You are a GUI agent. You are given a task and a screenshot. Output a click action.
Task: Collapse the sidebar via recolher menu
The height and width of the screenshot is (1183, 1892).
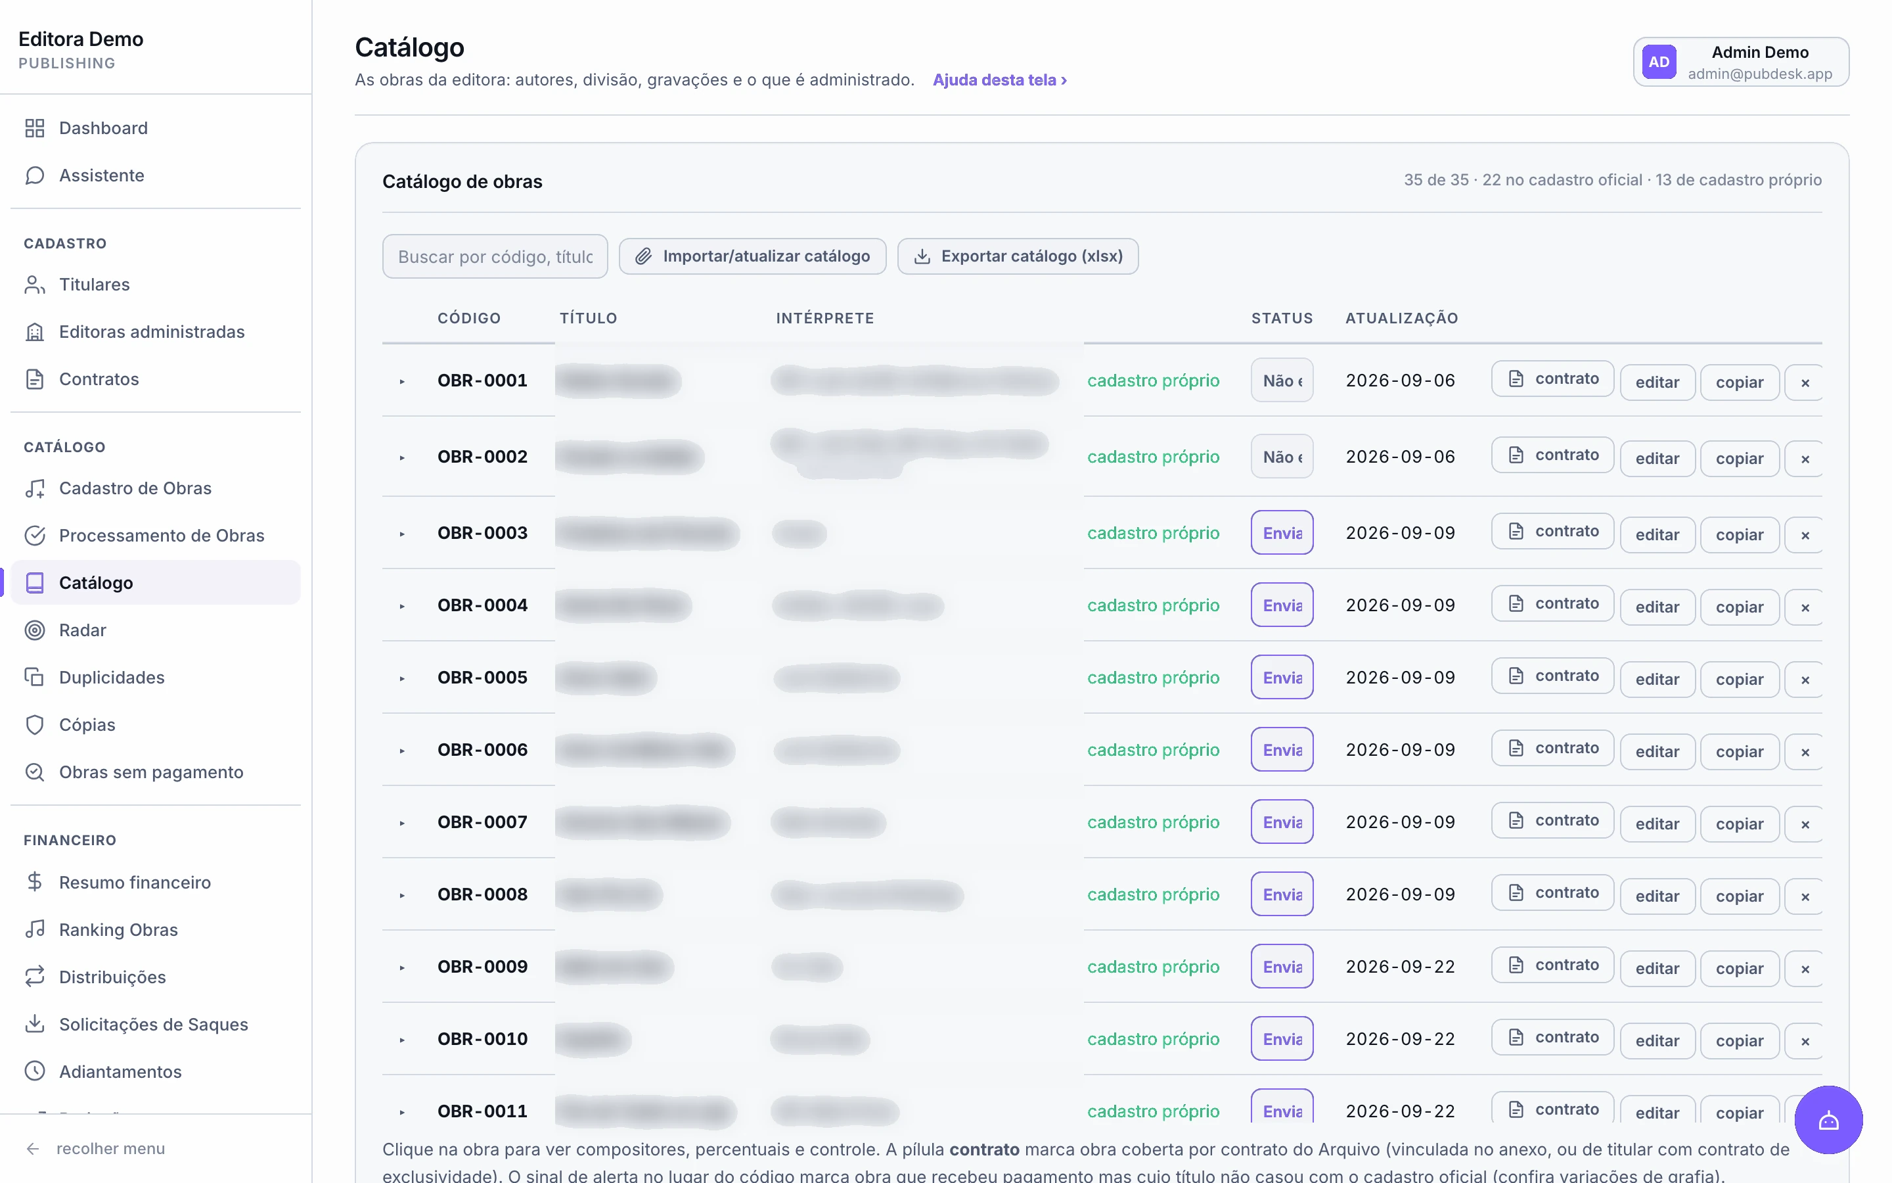point(95,1149)
